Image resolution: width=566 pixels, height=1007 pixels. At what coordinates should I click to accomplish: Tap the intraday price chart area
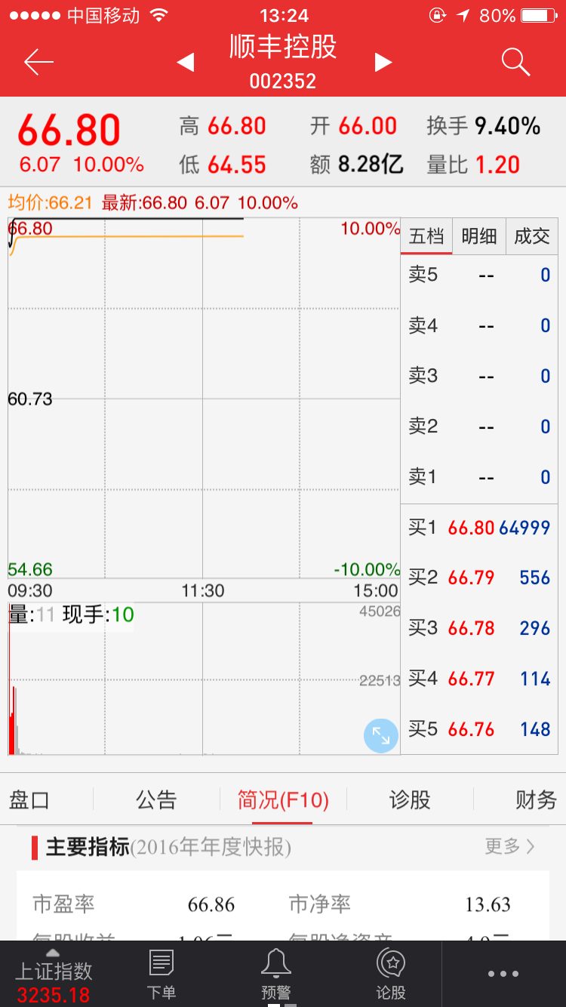point(204,398)
